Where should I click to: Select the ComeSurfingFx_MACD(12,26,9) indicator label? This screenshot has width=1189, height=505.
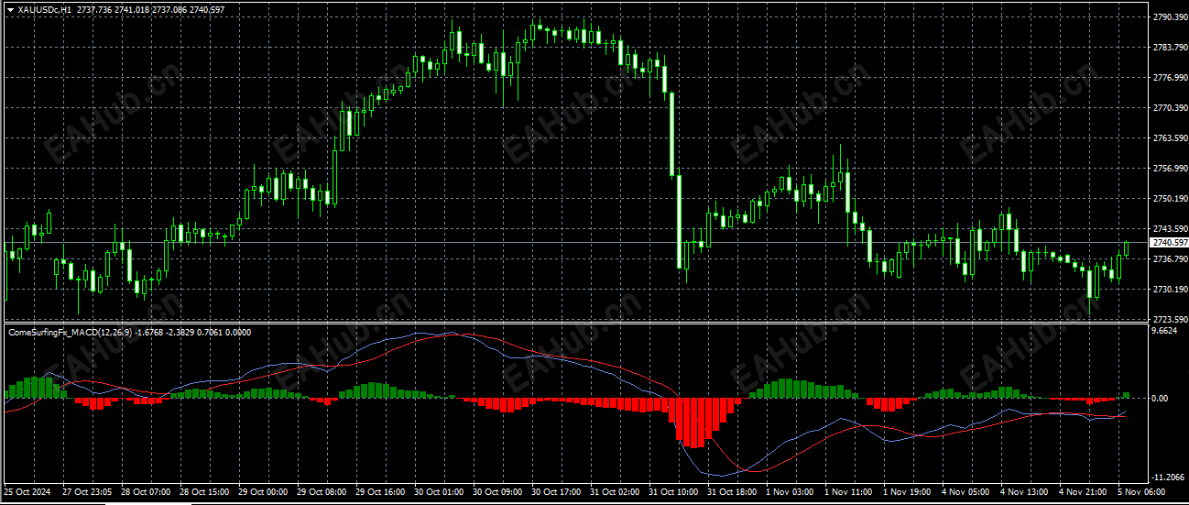(x=70, y=332)
